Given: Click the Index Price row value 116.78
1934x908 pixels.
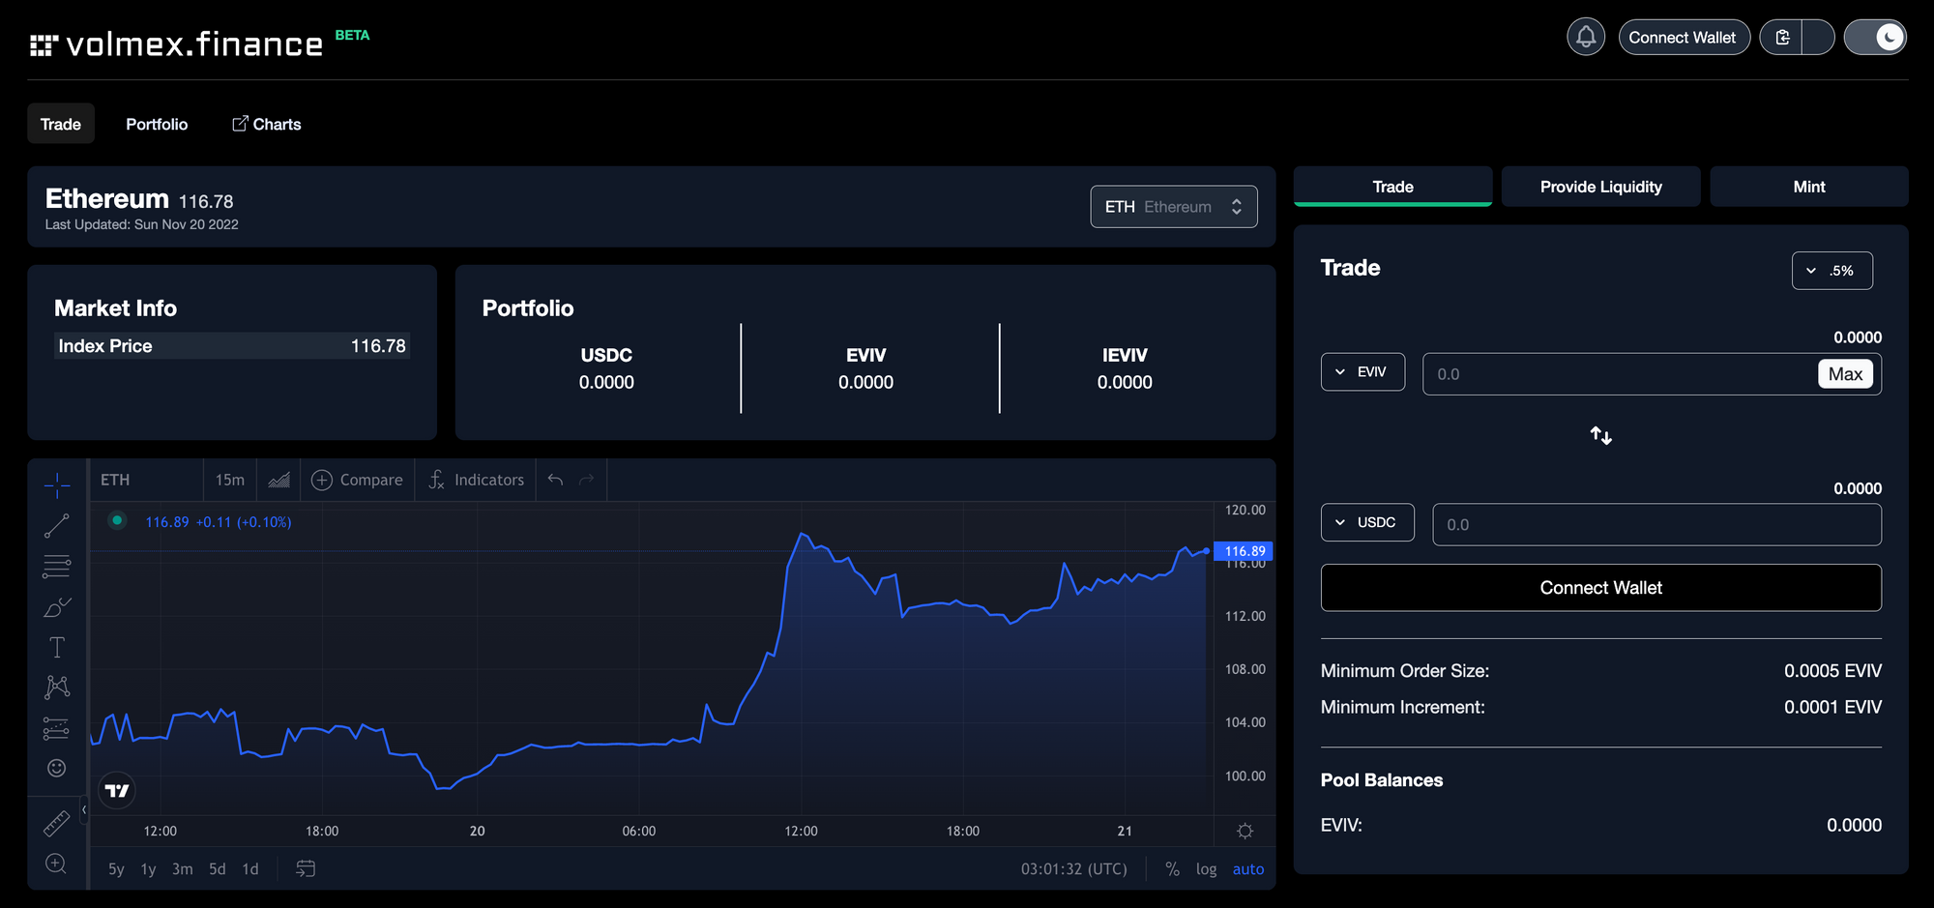Looking at the screenshot, I should click(x=378, y=346).
